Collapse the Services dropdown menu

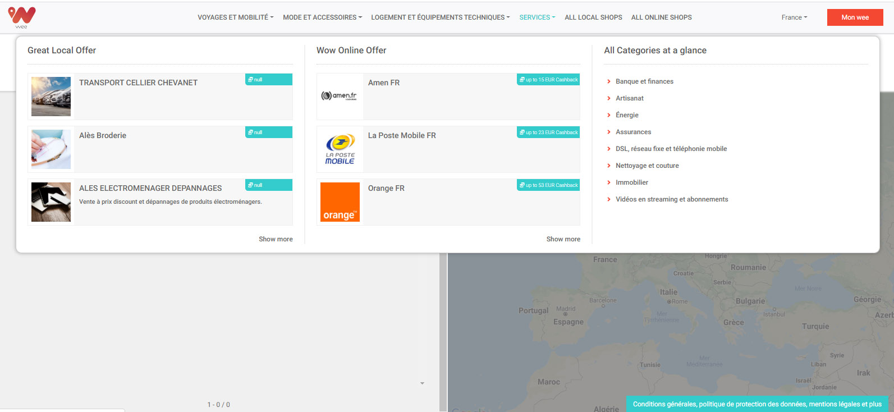pyautogui.click(x=537, y=17)
